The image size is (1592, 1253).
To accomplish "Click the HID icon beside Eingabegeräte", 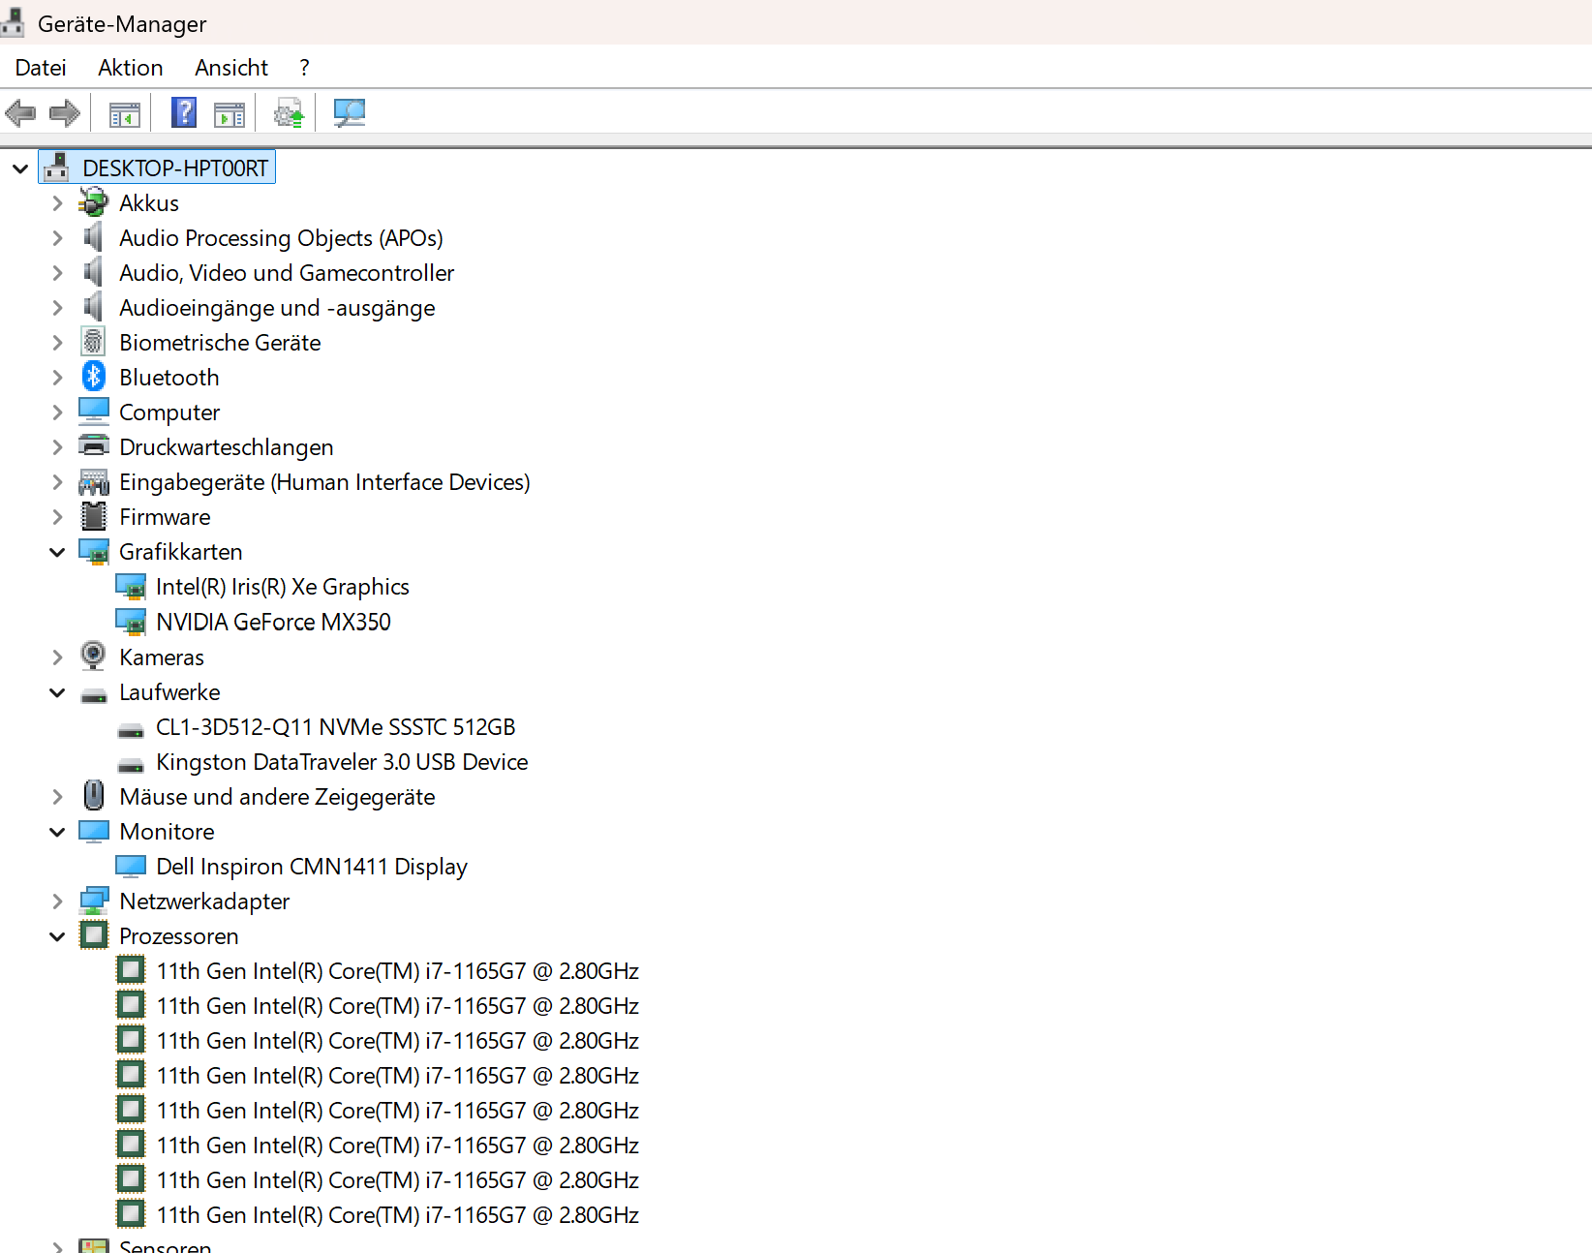I will click(x=94, y=482).
